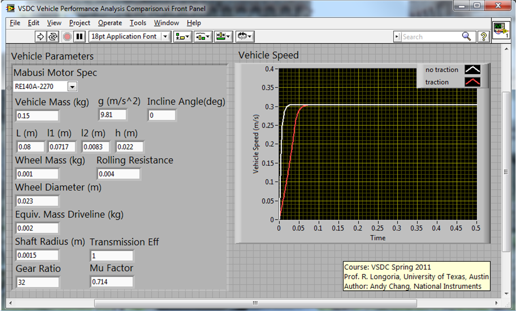Click the Run arrow button
516x311 pixels.
click(41, 37)
